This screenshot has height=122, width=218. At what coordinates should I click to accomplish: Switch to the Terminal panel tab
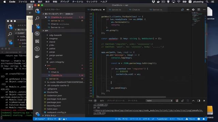133,101
